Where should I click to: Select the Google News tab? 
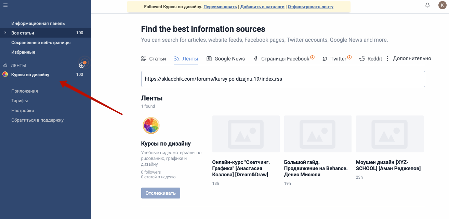point(226,59)
